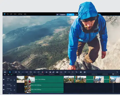Click the last grid icon in timeline toolbar
This screenshot has width=120, height=95.
pyautogui.click(x=85, y=72)
